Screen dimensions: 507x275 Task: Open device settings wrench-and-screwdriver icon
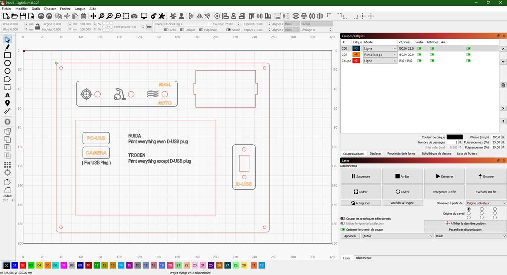point(161,16)
